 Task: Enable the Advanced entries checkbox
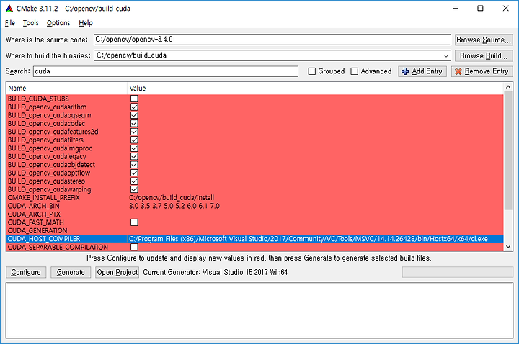(x=354, y=71)
